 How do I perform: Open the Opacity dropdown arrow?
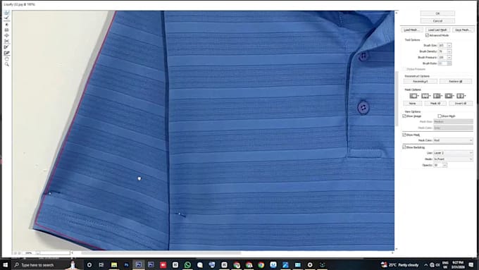(x=444, y=165)
